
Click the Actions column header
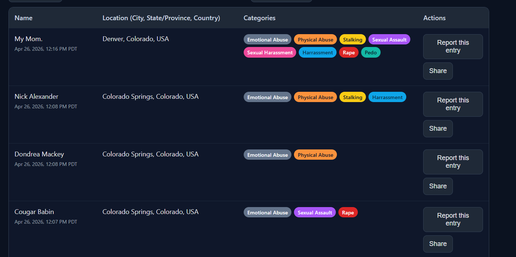[x=435, y=18]
